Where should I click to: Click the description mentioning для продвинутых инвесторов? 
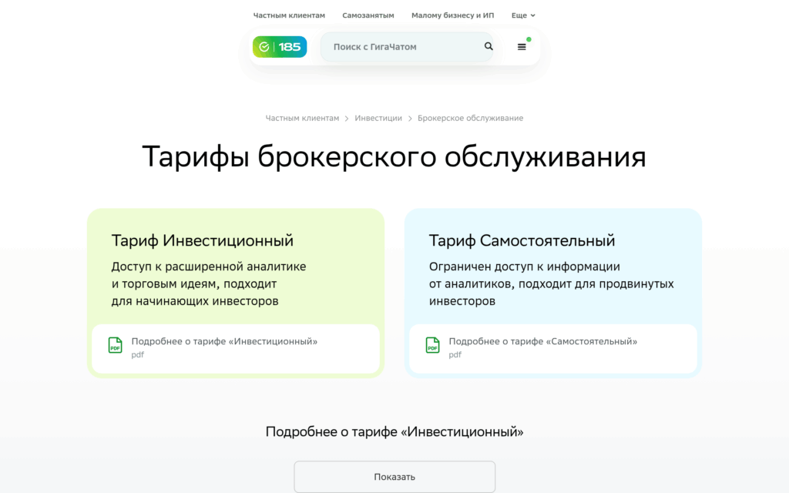[551, 283]
